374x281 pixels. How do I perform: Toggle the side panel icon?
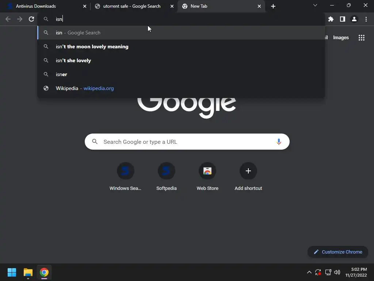click(x=343, y=19)
